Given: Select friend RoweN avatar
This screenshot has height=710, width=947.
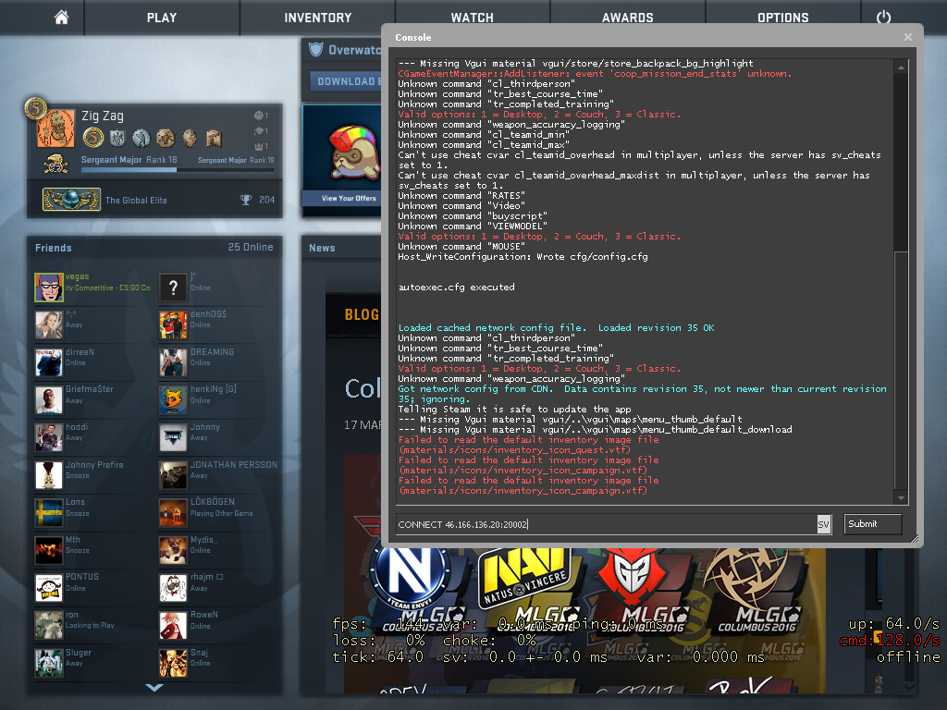Looking at the screenshot, I should (173, 626).
